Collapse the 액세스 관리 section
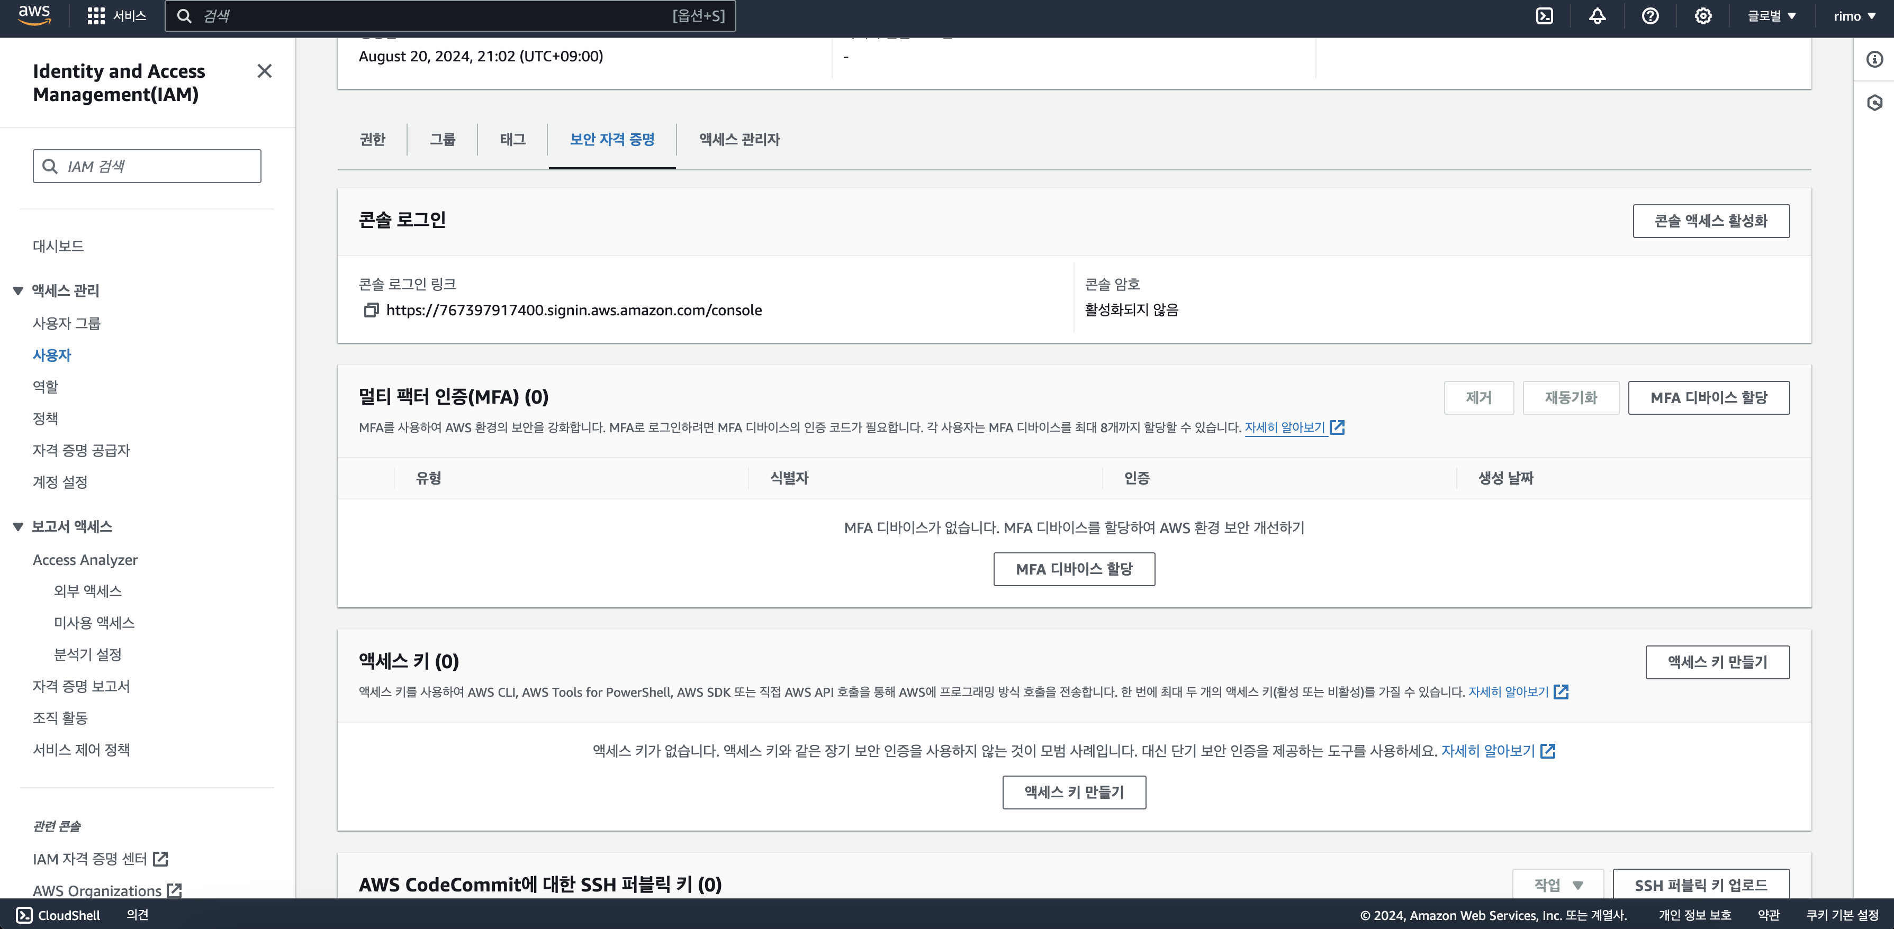1894x929 pixels. coord(19,291)
